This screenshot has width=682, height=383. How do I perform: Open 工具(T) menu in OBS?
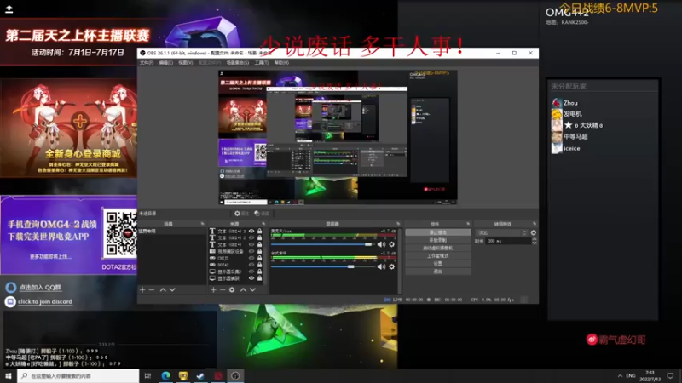tap(262, 62)
